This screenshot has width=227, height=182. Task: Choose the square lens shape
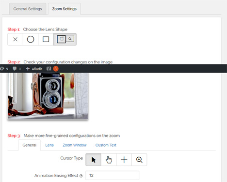46,39
